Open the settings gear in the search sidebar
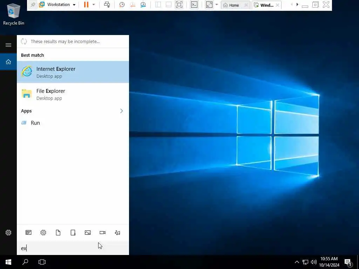This screenshot has height=269, width=359. [x=8, y=233]
